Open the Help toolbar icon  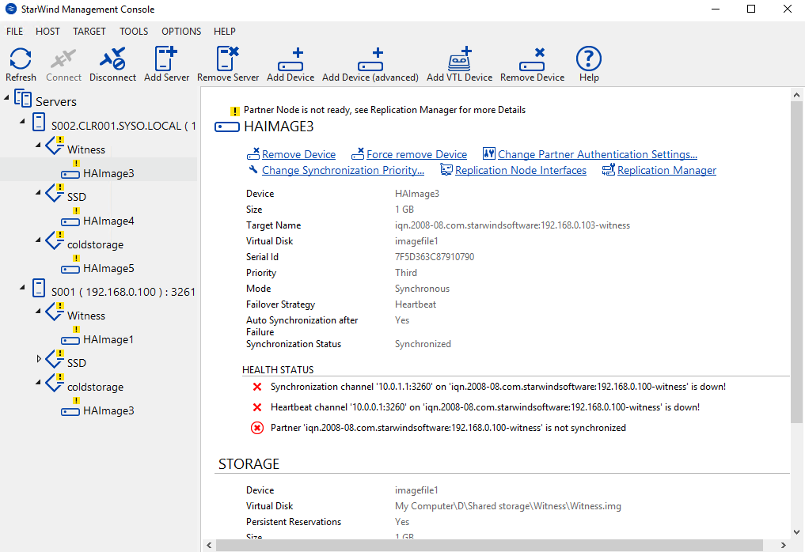coord(589,64)
